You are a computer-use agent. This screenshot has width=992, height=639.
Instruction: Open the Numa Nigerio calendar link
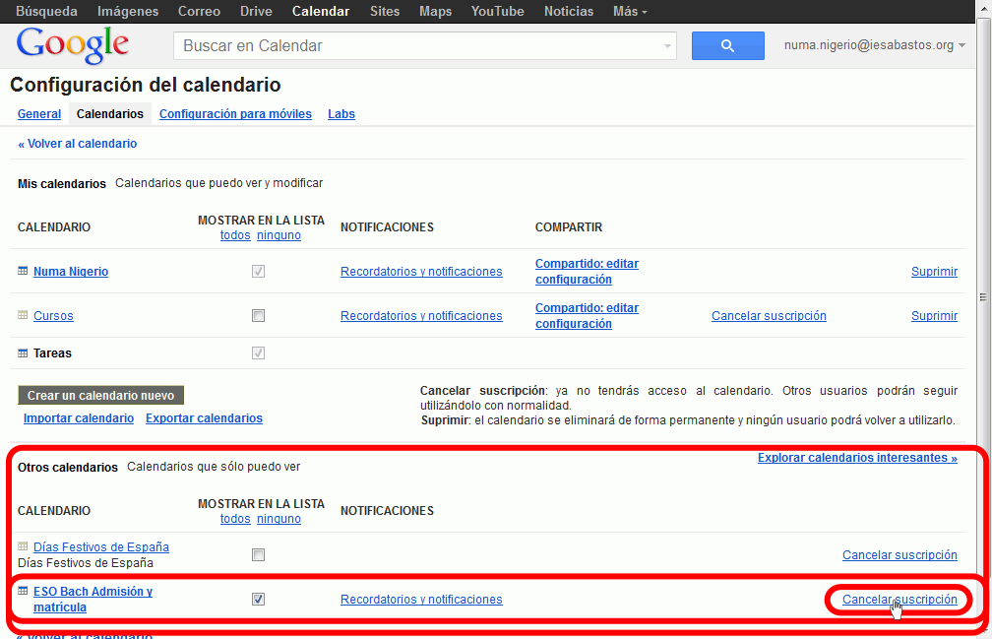click(71, 272)
